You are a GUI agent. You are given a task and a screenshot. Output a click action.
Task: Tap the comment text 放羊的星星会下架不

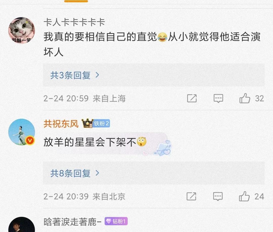[90, 142]
